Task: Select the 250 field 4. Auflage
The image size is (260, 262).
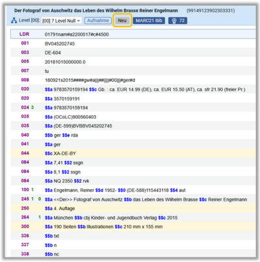Action: [x=133, y=208]
